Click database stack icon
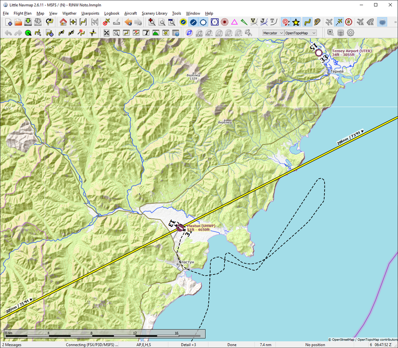Viewport: 398px width, 348px height. pos(341,33)
